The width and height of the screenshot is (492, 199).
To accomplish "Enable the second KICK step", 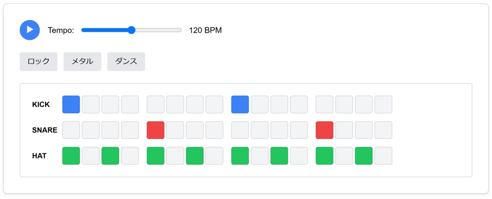I will (91, 104).
